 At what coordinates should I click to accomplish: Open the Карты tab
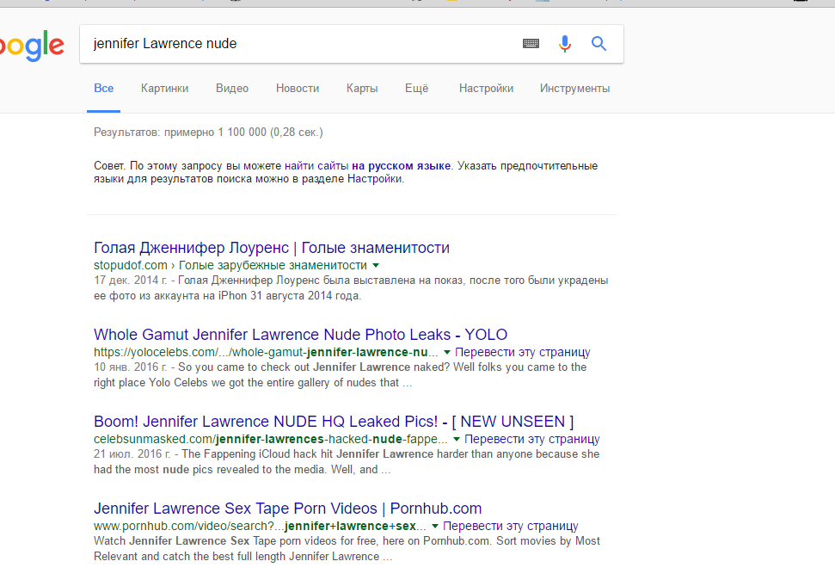coord(362,88)
